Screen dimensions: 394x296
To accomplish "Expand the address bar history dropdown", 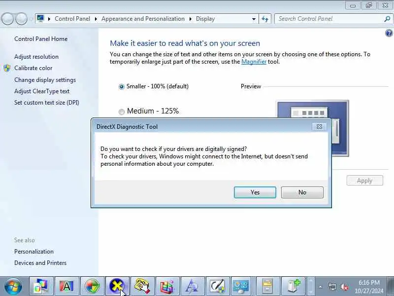I will tap(254, 19).
